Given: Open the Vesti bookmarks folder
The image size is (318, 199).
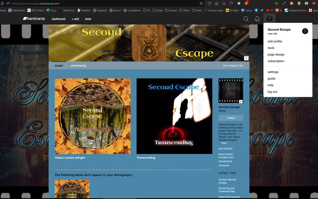Looking at the screenshot, I should pos(197,10).
